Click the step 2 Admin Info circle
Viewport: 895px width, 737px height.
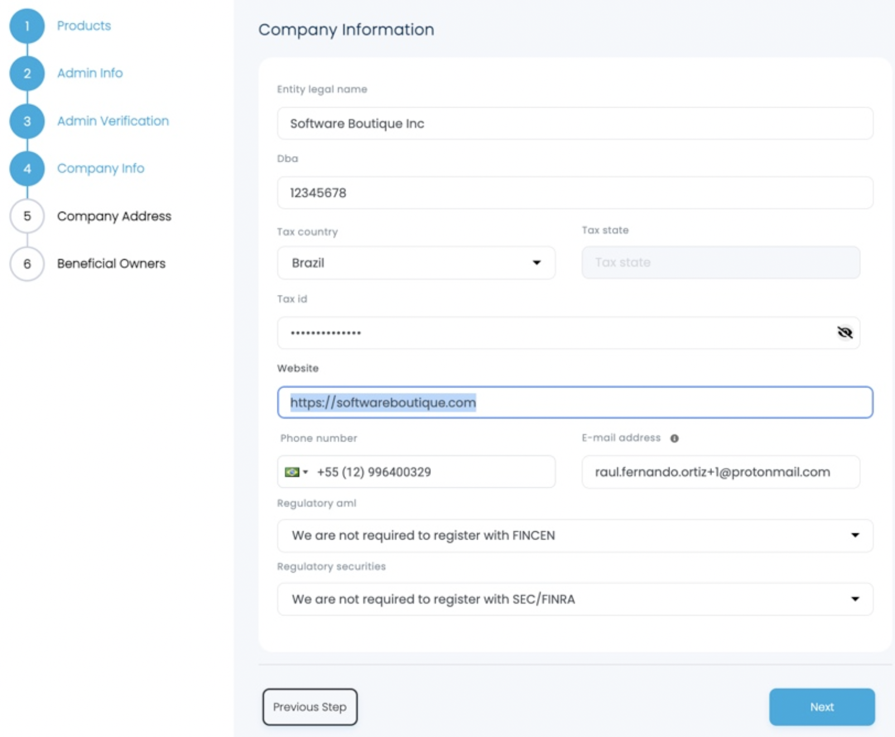(27, 74)
